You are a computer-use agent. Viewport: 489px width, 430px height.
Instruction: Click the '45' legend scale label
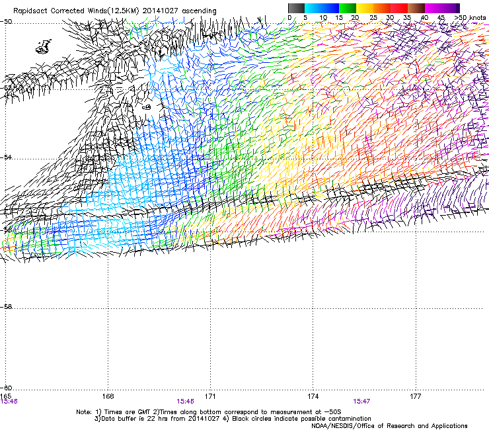pos(441,18)
